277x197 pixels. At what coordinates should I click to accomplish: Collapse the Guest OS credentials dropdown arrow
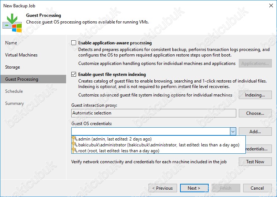233,132
